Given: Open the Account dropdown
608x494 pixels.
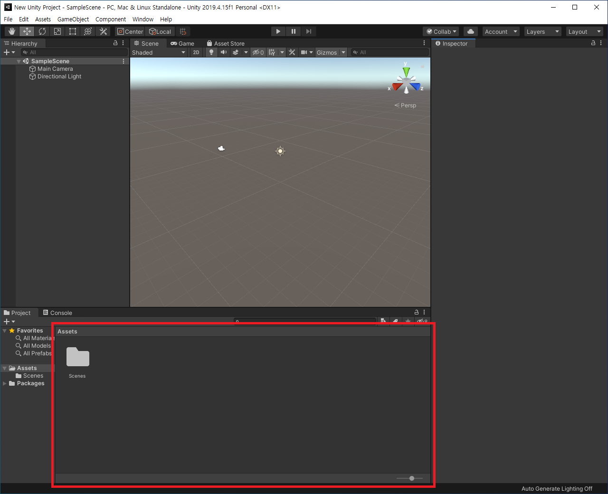Looking at the screenshot, I should coord(501,31).
